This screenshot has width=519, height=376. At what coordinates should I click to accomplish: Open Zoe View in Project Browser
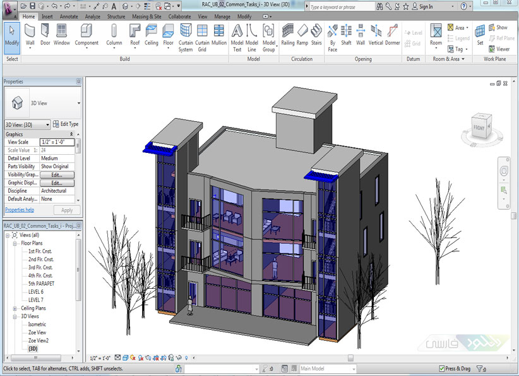[x=37, y=332]
